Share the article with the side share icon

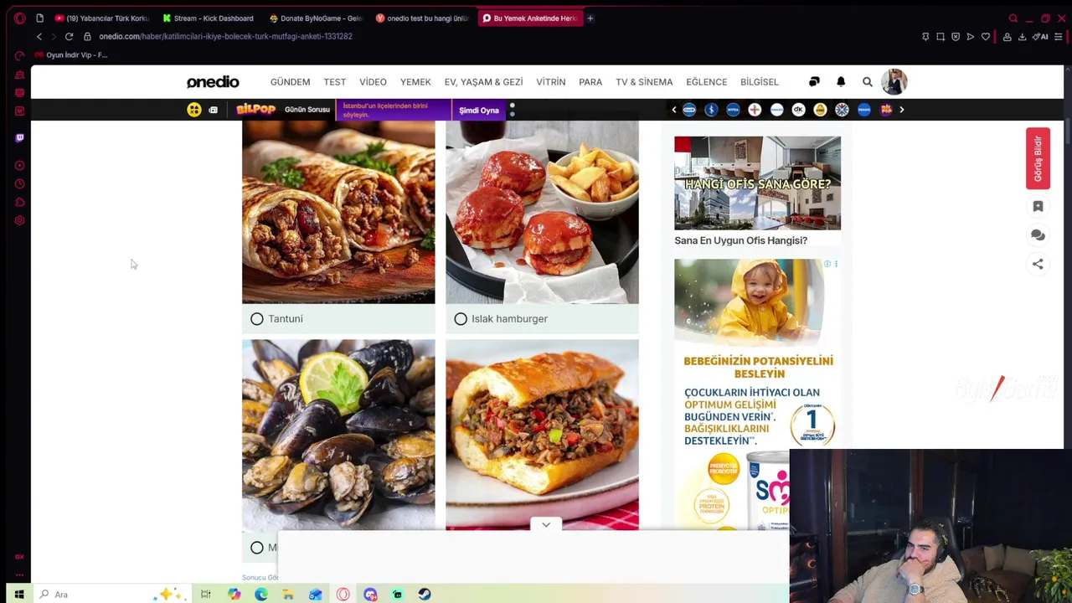[x=1038, y=264]
